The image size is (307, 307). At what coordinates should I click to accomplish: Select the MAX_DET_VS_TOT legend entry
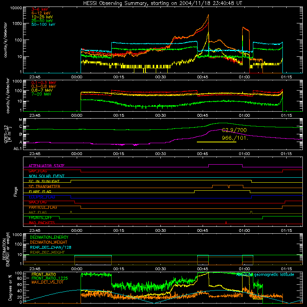click(x=48, y=282)
